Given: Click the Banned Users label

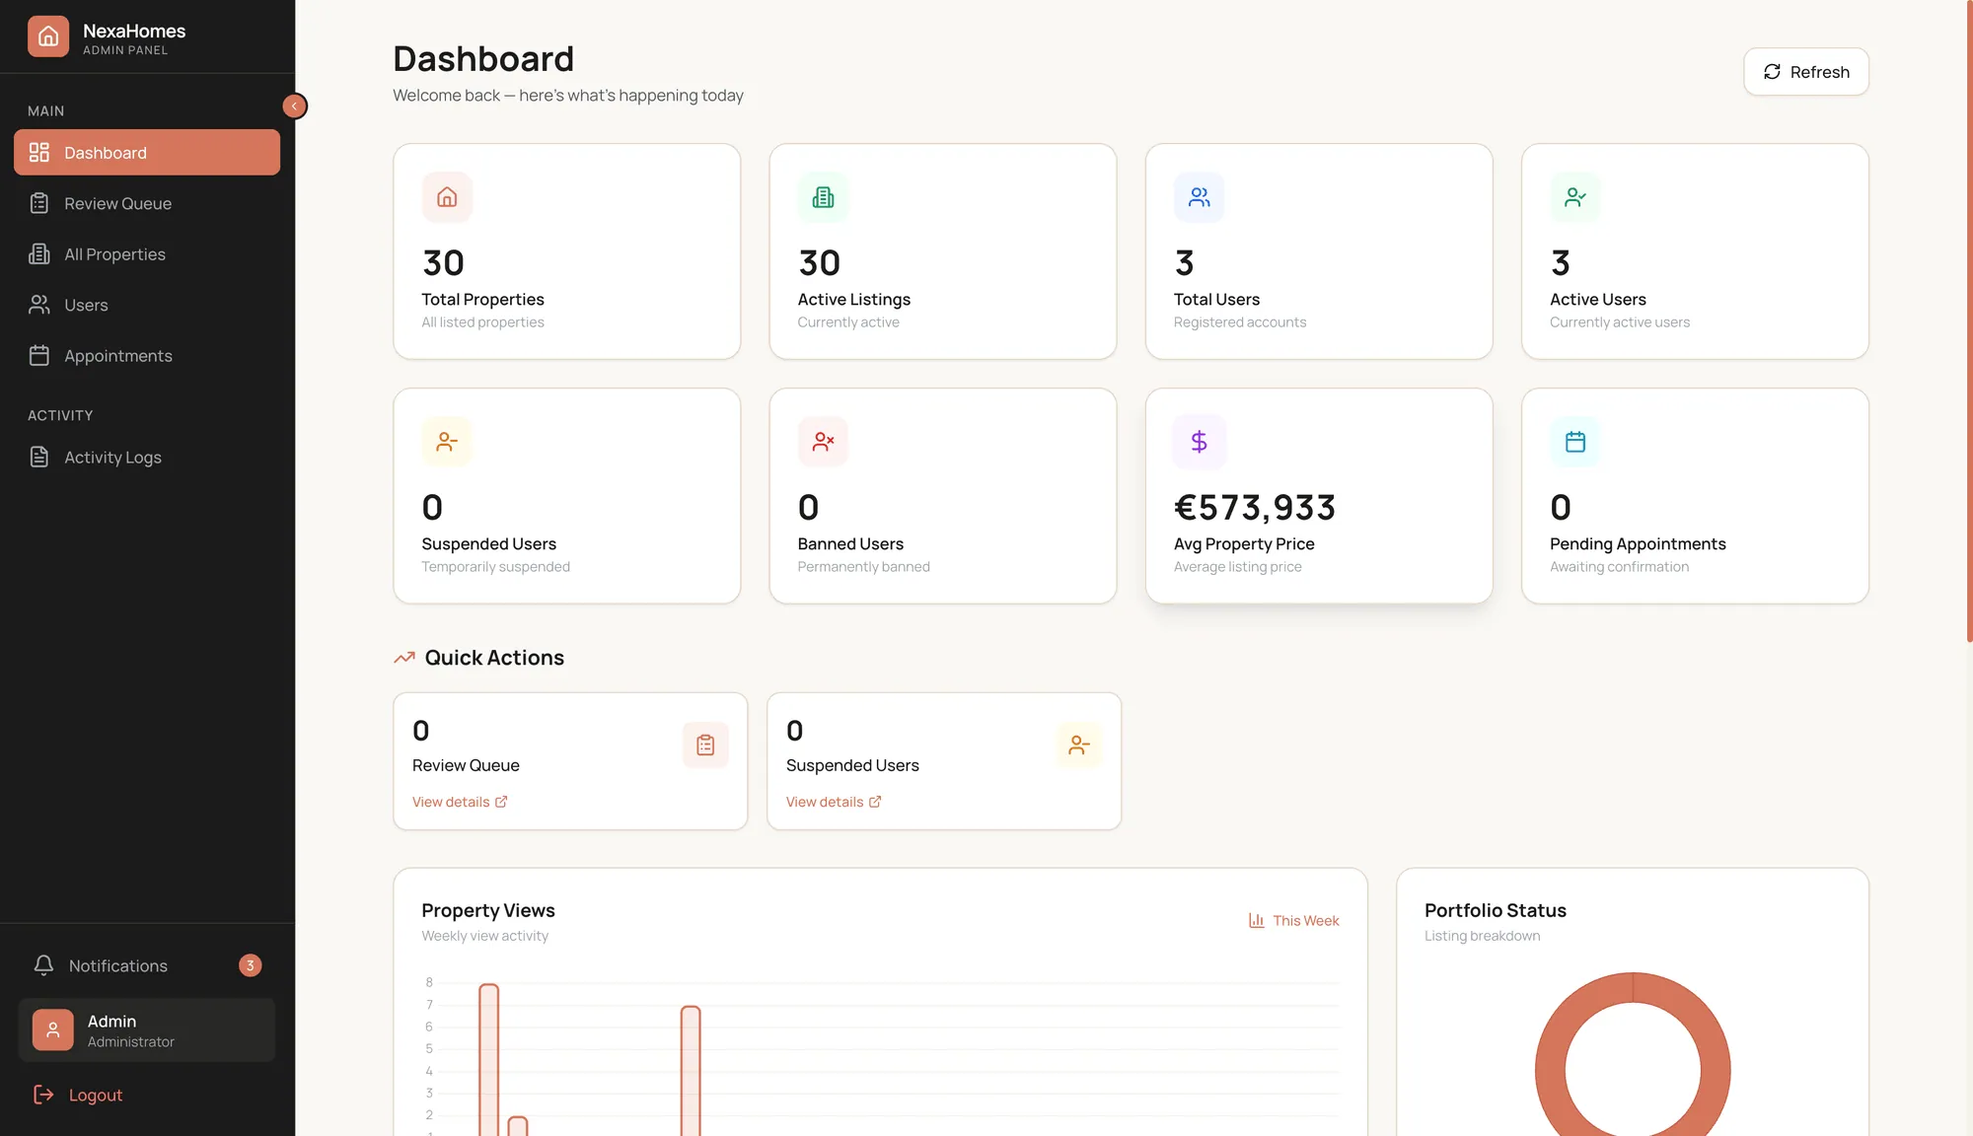Looking at the screenshot, I should click(850, 544).
